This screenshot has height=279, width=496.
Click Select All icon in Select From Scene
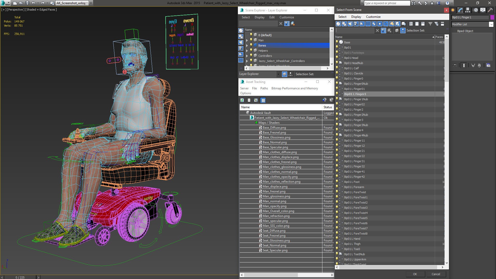coord(411,24)
